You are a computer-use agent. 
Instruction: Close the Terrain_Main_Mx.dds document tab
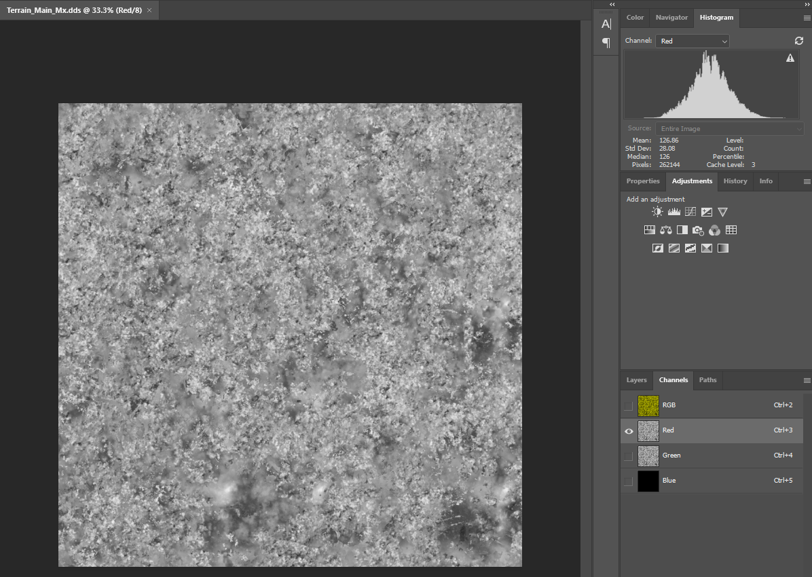[x=149, y=10]
